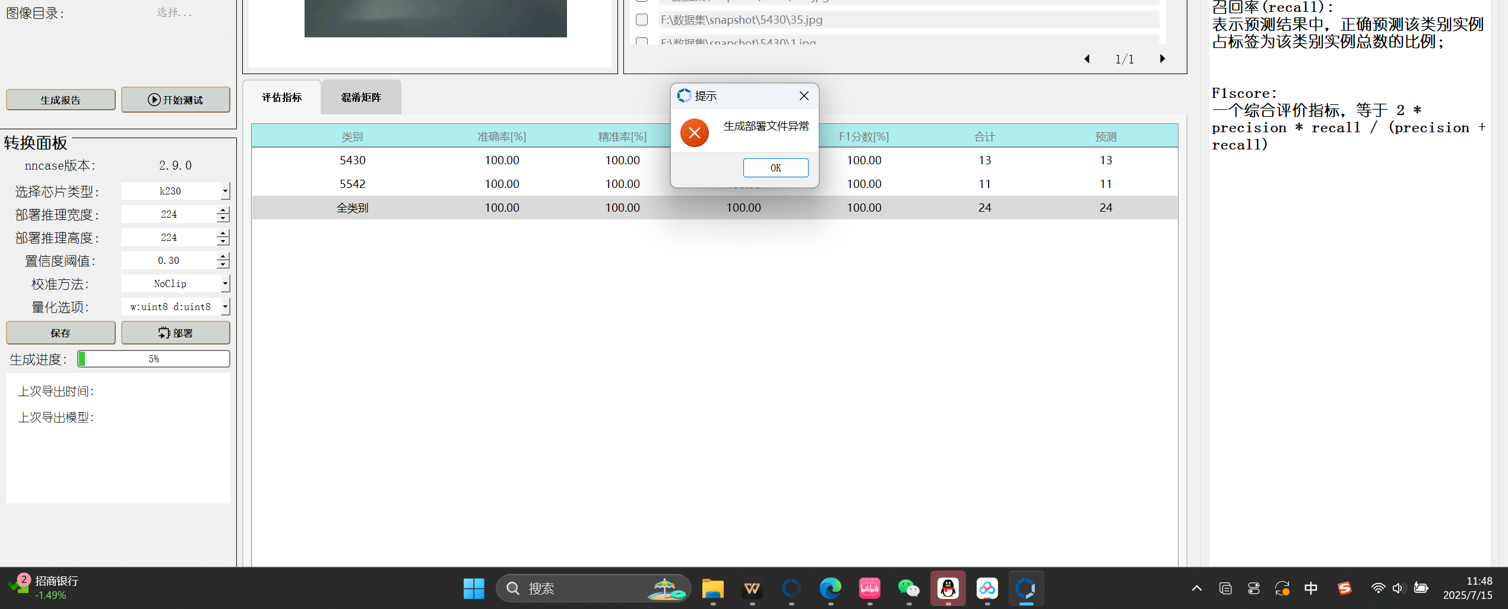
Task: Open the clock showing 11:48 2025/7/15
Action: (x=1468, y=588)
